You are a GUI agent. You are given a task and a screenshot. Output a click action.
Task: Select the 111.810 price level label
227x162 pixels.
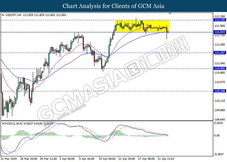[x=220, y=32]
